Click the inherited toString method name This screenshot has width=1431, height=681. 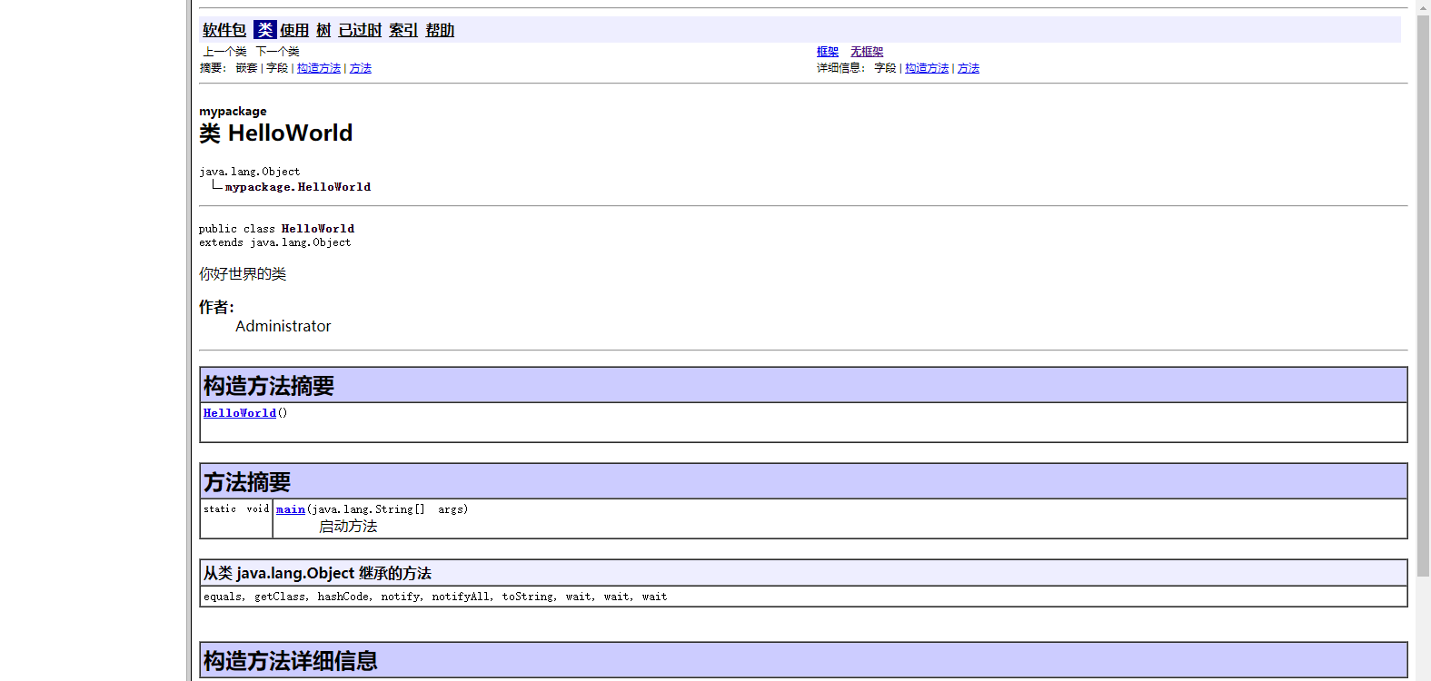pos(527,597)
